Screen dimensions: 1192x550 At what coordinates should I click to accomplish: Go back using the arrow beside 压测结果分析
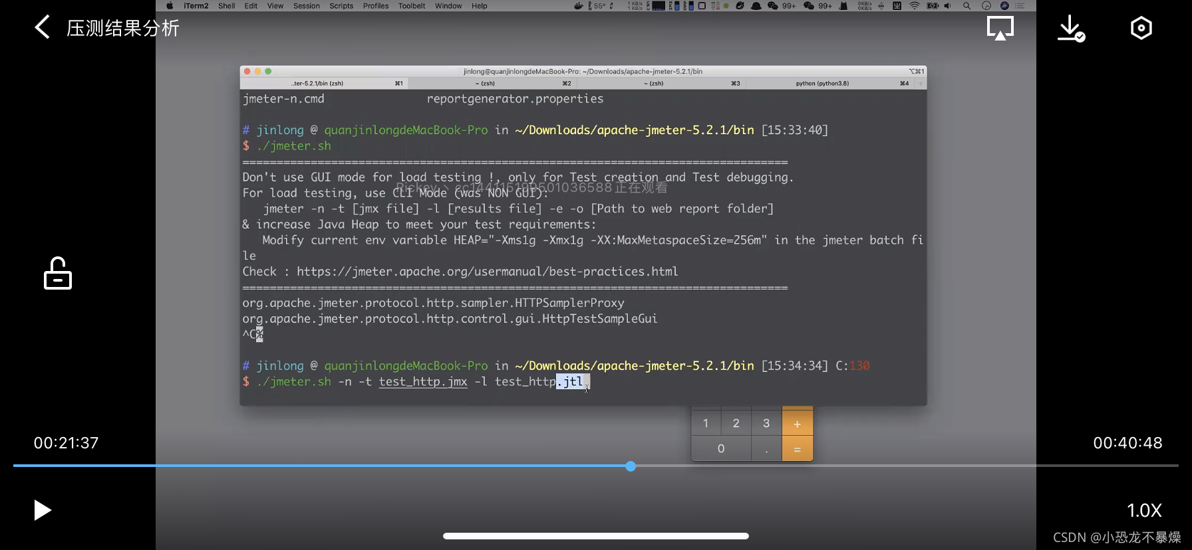click(x=42, y=27)
